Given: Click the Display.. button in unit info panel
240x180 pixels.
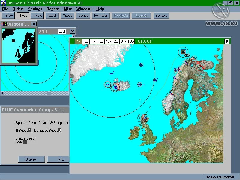Looking at the screenshot, I should pyautogui.click(x=32, y=159).
